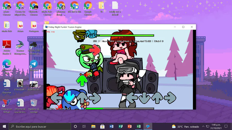
Task: Open Federacion Virtual shortcut
Action: 7,106
